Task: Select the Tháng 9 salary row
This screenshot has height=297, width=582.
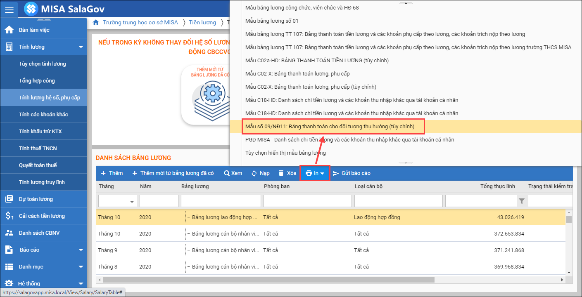Action: pos(331,250)
